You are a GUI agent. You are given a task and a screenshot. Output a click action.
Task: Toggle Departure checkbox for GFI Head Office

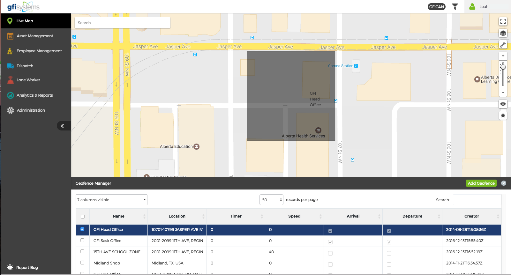click(389, 231)
